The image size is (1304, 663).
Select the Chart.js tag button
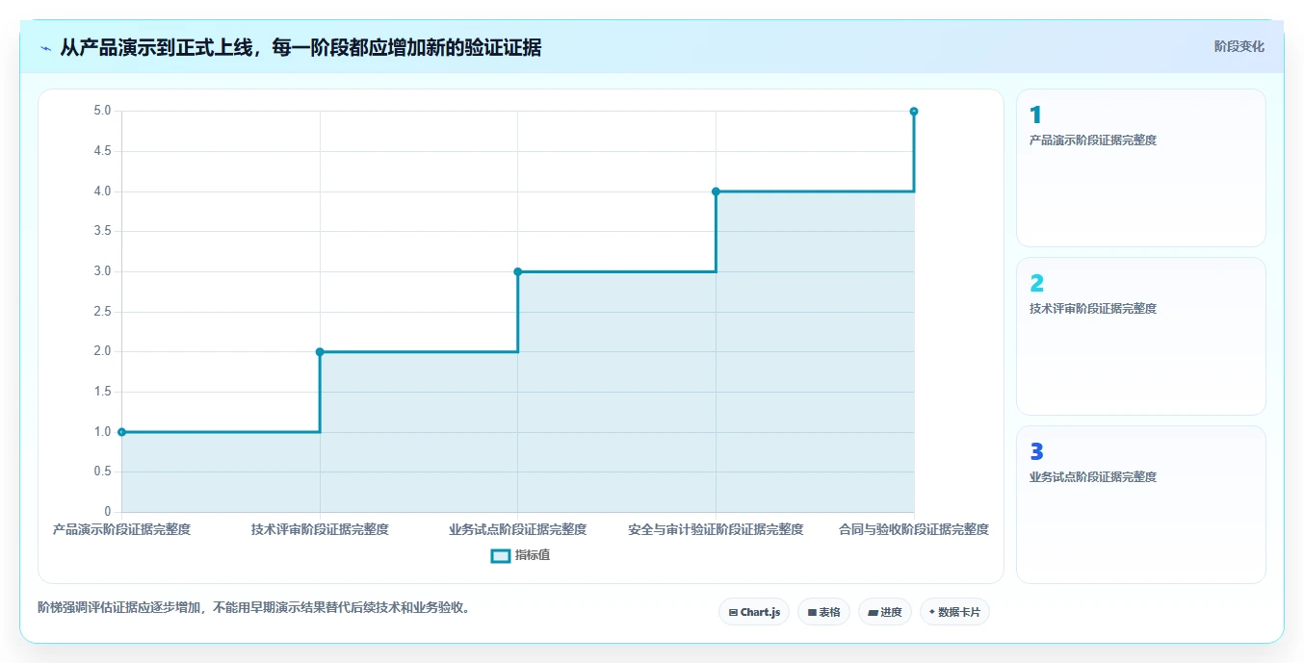754,612
